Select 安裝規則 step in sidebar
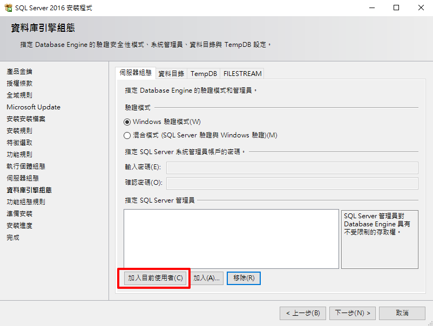 pyautogui.click(x=19, y=131)
